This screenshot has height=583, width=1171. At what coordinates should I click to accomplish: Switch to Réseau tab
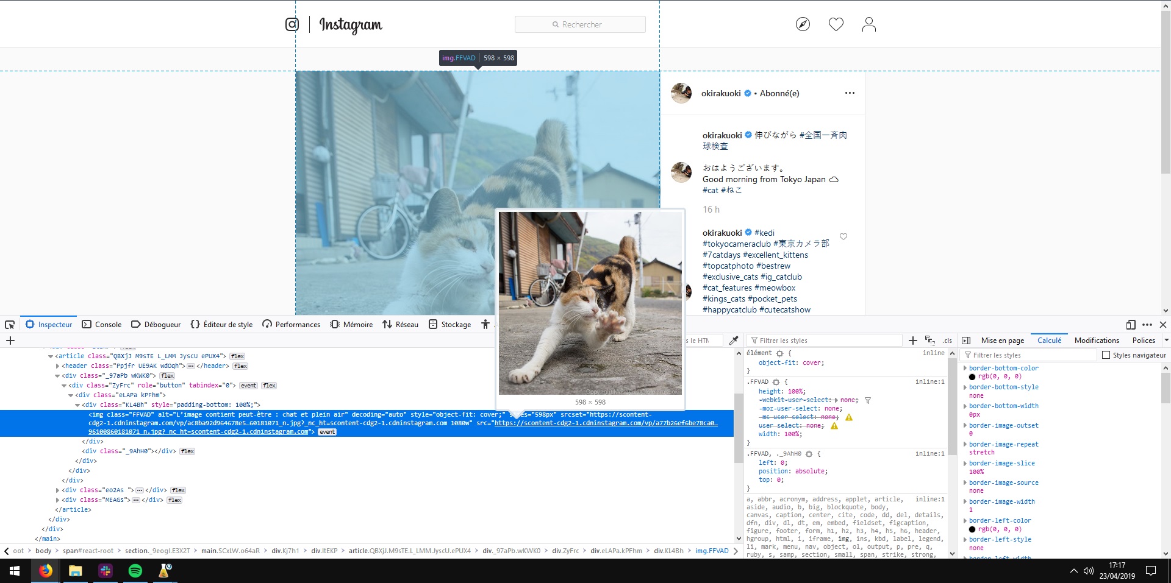pos(401,325)
